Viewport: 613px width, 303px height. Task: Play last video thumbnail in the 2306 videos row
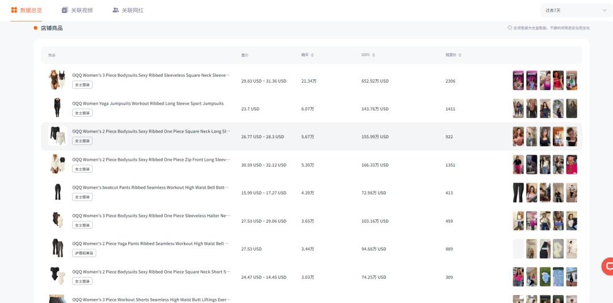(572, 80)
